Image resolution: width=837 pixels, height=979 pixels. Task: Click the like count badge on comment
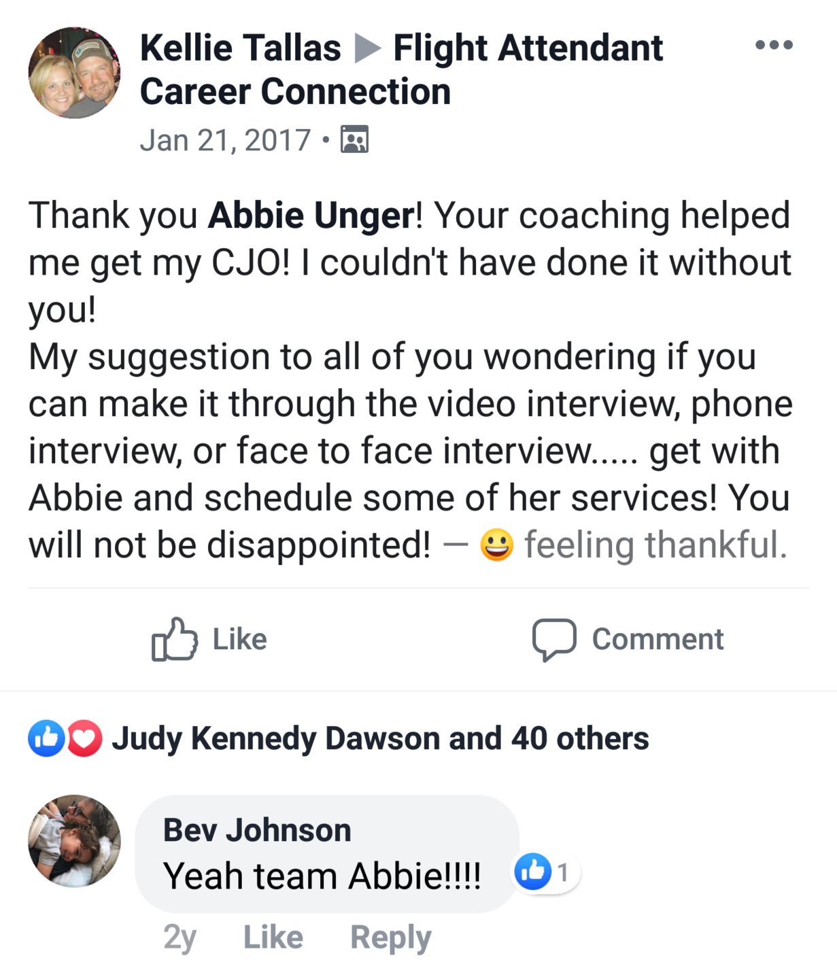[545, 872]
